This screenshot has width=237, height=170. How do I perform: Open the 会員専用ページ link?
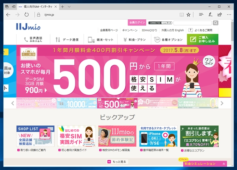click(x=109, y=30)
